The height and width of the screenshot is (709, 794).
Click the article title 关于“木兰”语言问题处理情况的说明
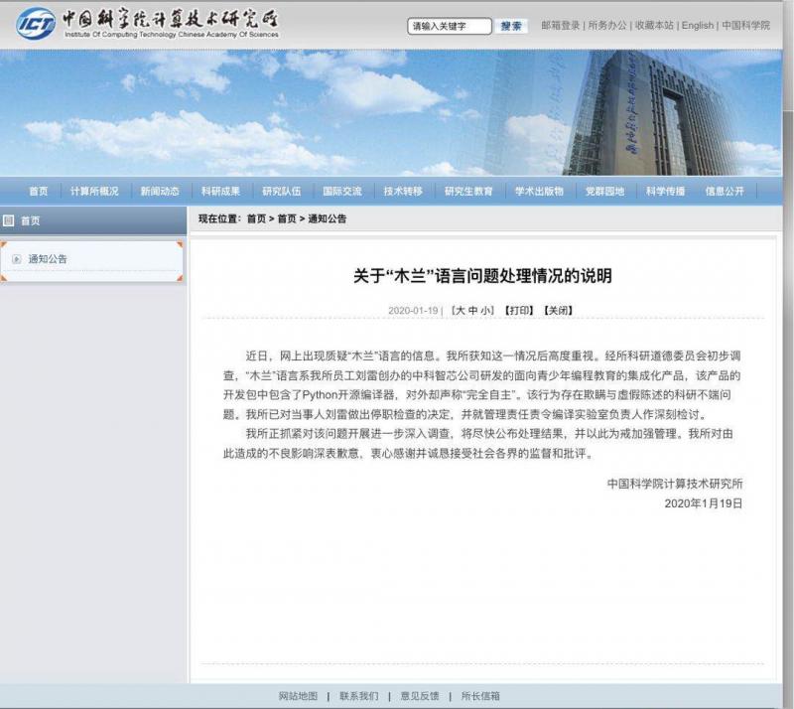pos(482,276)
